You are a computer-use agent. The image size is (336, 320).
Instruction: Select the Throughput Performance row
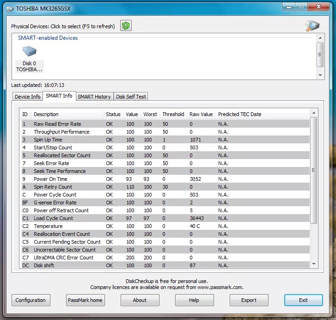tap(165, 132)
